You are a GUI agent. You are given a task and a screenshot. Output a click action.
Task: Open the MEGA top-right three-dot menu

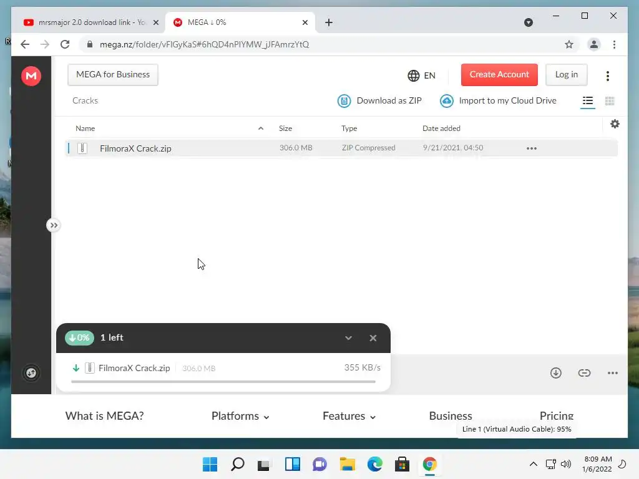[x=608, y=75]
